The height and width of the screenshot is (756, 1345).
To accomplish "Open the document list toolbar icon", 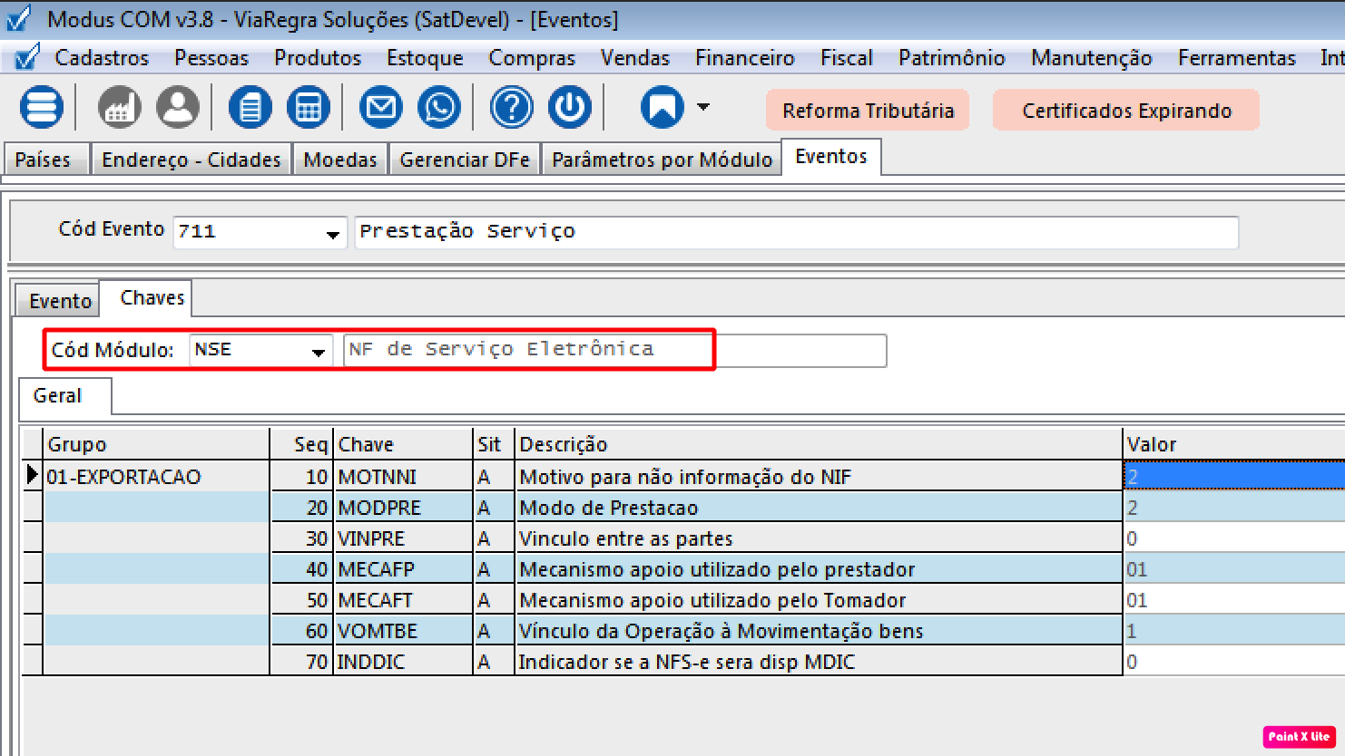I will (250, 108).
